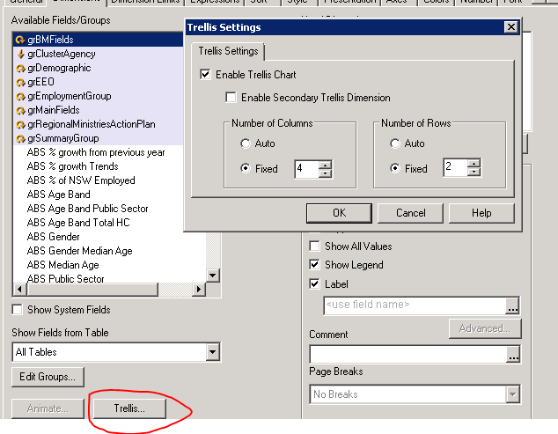The height and width of the screenshot is (434, 558).
Task: Click the Trellis Settings tab
Action: [228, 51]
